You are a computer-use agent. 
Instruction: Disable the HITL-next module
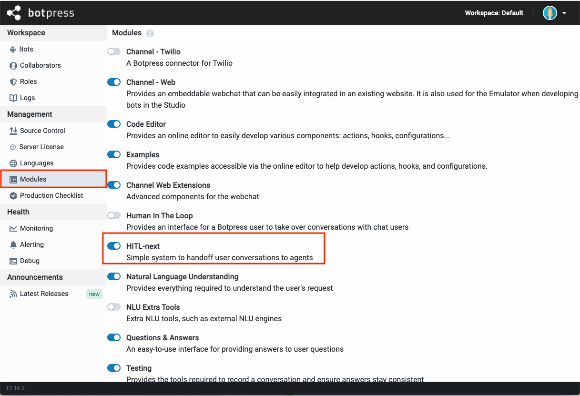[x=114, y=246]
